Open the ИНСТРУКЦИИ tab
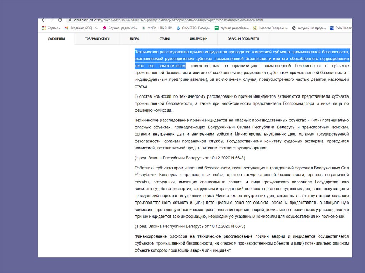The width and height of the screenshot is (365, 273). point(199,38)
